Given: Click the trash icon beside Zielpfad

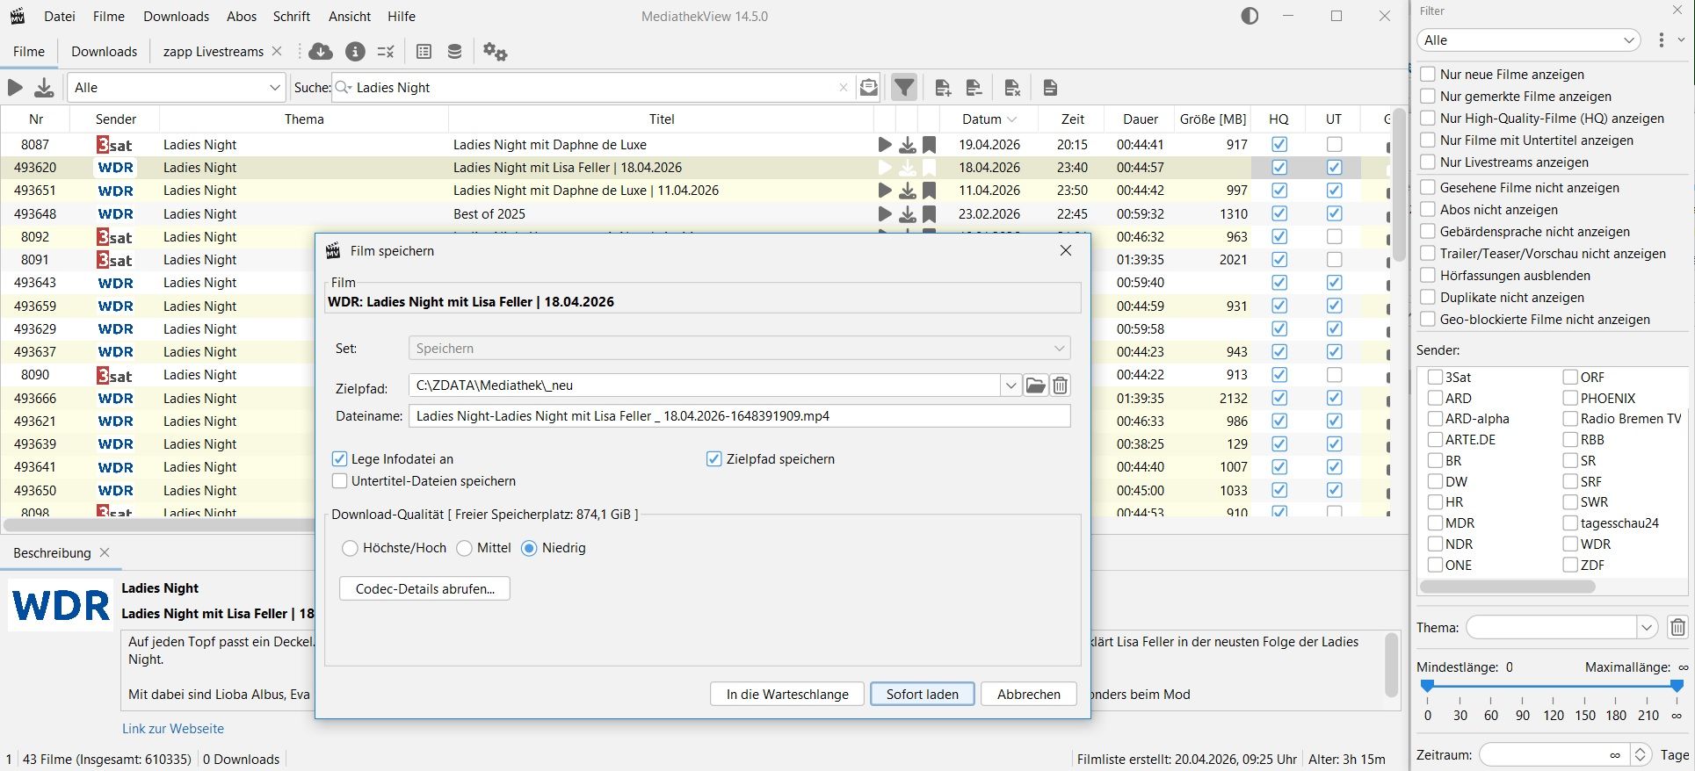Looking at the screenshot, I should (x=1061, y=385).
